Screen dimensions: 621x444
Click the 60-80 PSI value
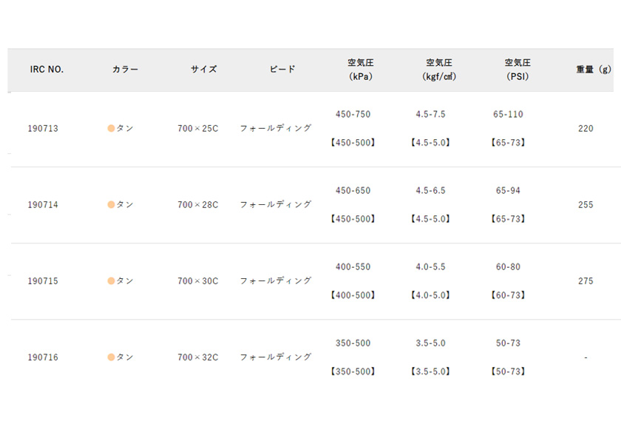(x=508, y=267)
